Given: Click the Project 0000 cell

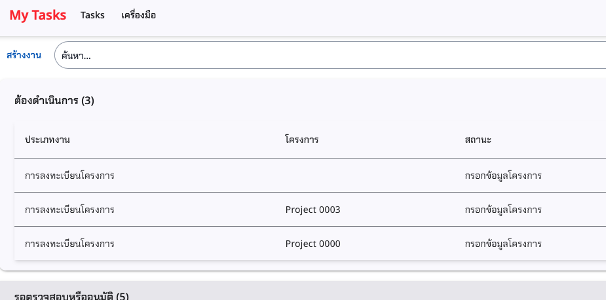Looking at the screenshot, I should point(313,244).
